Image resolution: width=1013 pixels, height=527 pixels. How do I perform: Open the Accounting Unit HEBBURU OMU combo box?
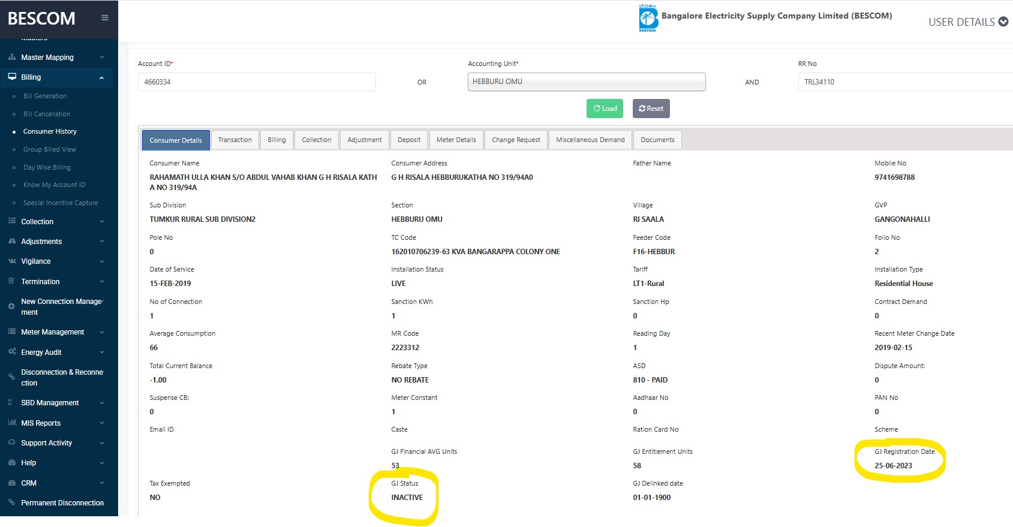pos(587,82)
